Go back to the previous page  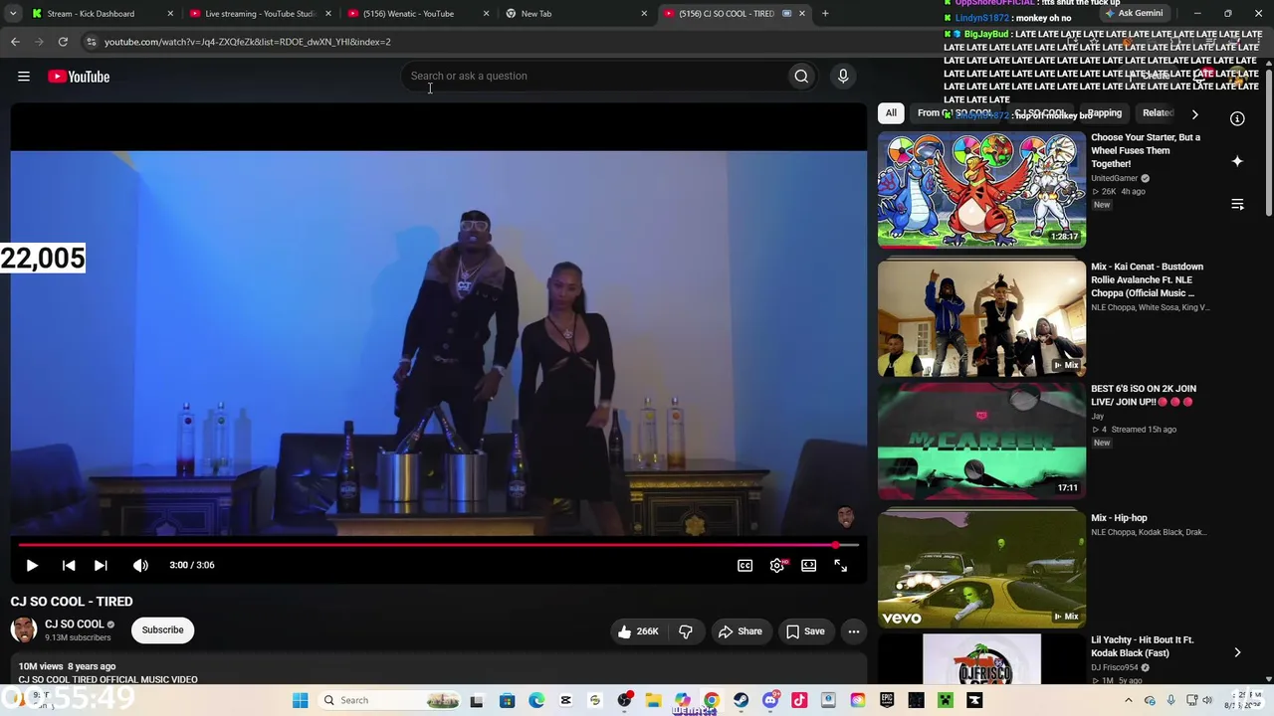pos(15,42)
